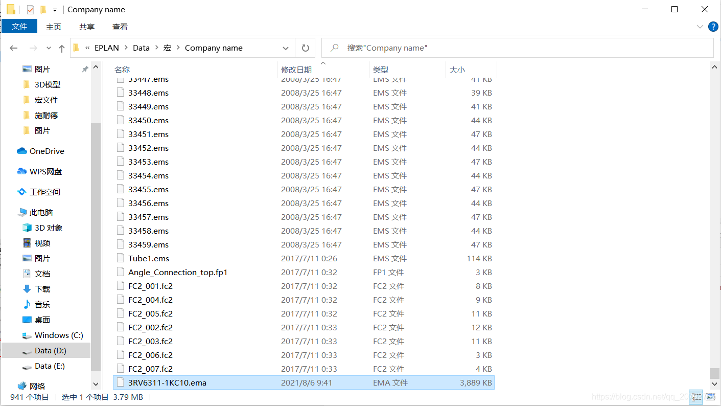
Task: Sort by 修改日期 column header
Action: pos(296,70)
